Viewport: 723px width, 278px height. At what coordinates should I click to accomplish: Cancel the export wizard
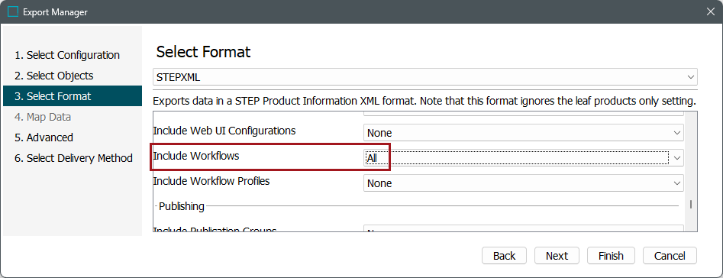click(x=670, y=255)
